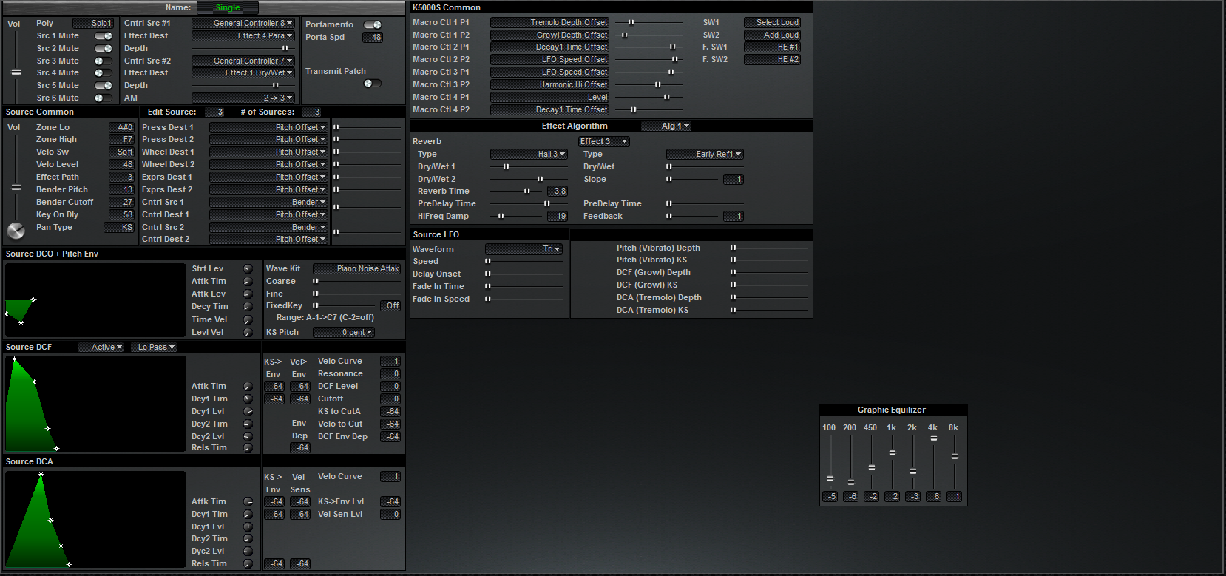Toggle Src 6 Mute switch

click(x=104, y=98)
